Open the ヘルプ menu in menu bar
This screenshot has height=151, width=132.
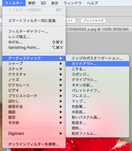[92, 3]
